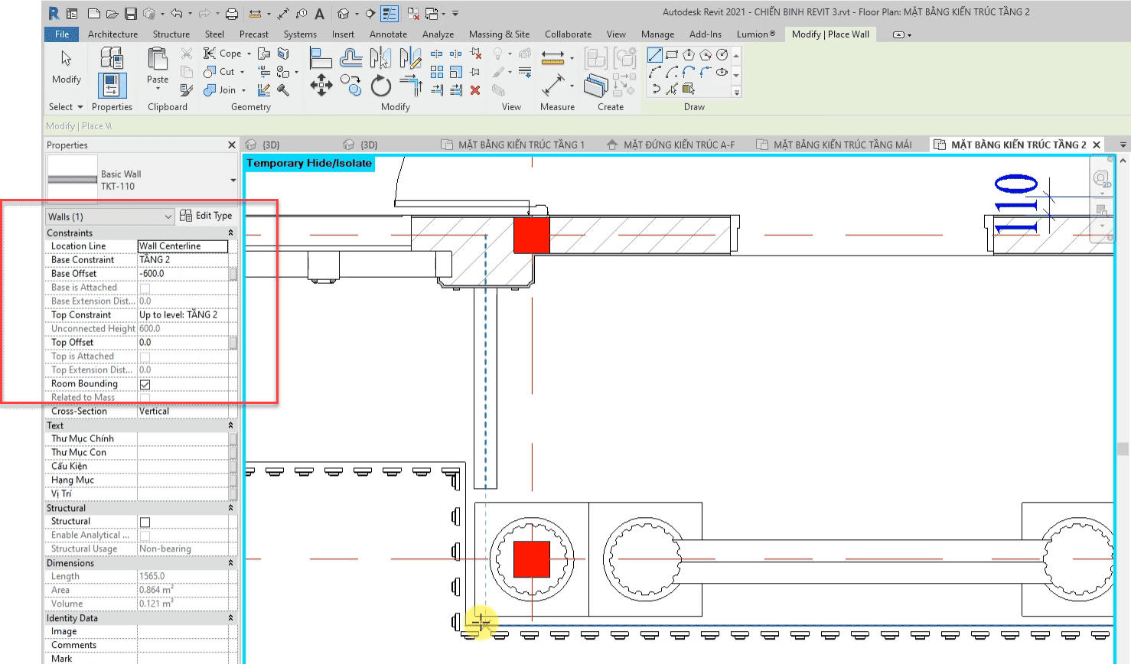Image resolution: width=1131 pixels, height=664 pixels.
Task: Toggle Thin Lines icon in quick access toolbar
Action: pos(389,14)
